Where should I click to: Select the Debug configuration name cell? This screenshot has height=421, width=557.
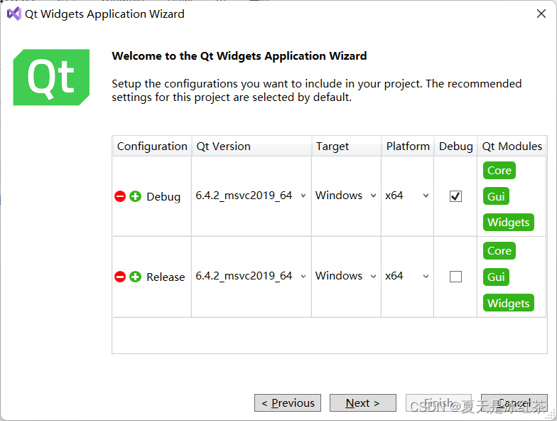(163, 196)
